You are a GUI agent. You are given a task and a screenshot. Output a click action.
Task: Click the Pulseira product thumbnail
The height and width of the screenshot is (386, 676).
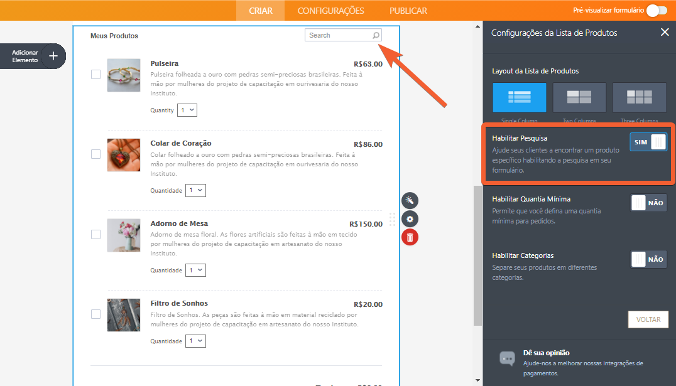(x=124, y=75)
